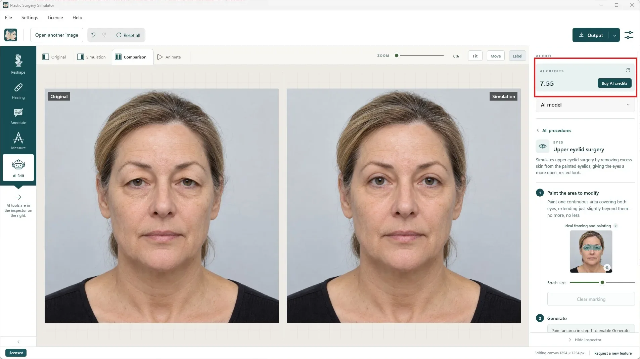Magnify the ideal framing example image
The image size is (640, 359).
tap(607, 268)
